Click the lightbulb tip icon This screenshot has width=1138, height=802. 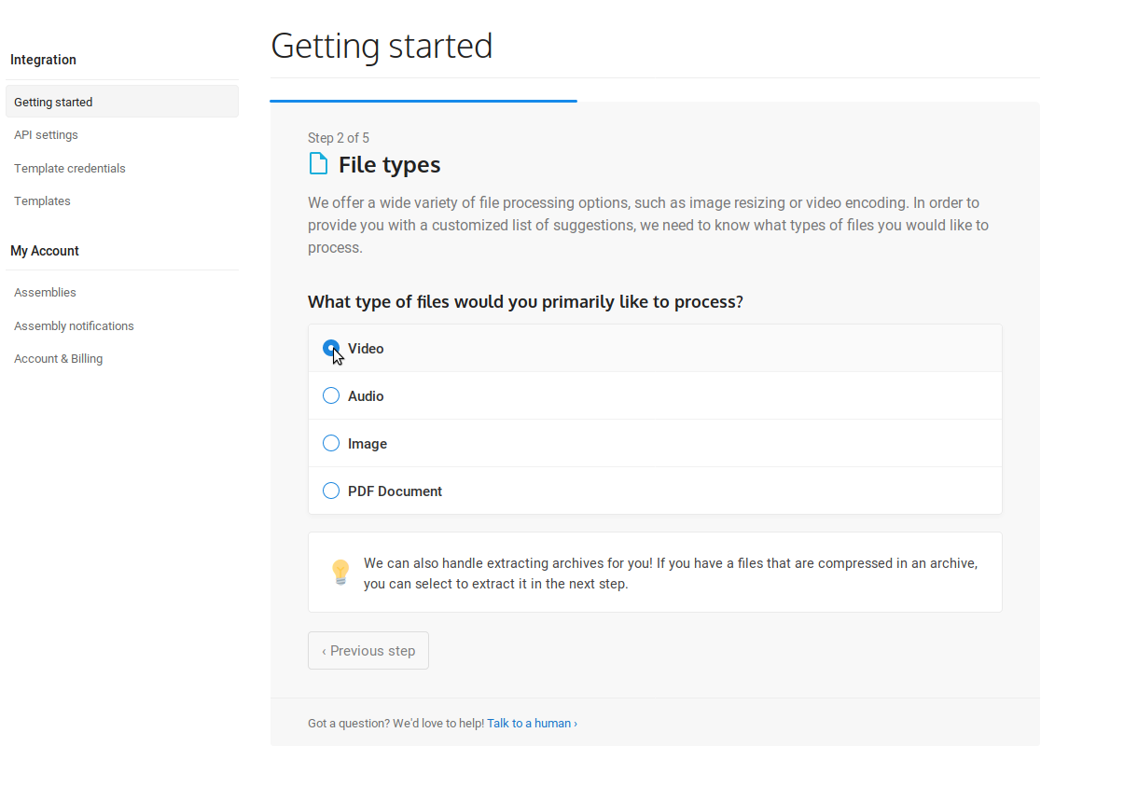coord(340,573)
